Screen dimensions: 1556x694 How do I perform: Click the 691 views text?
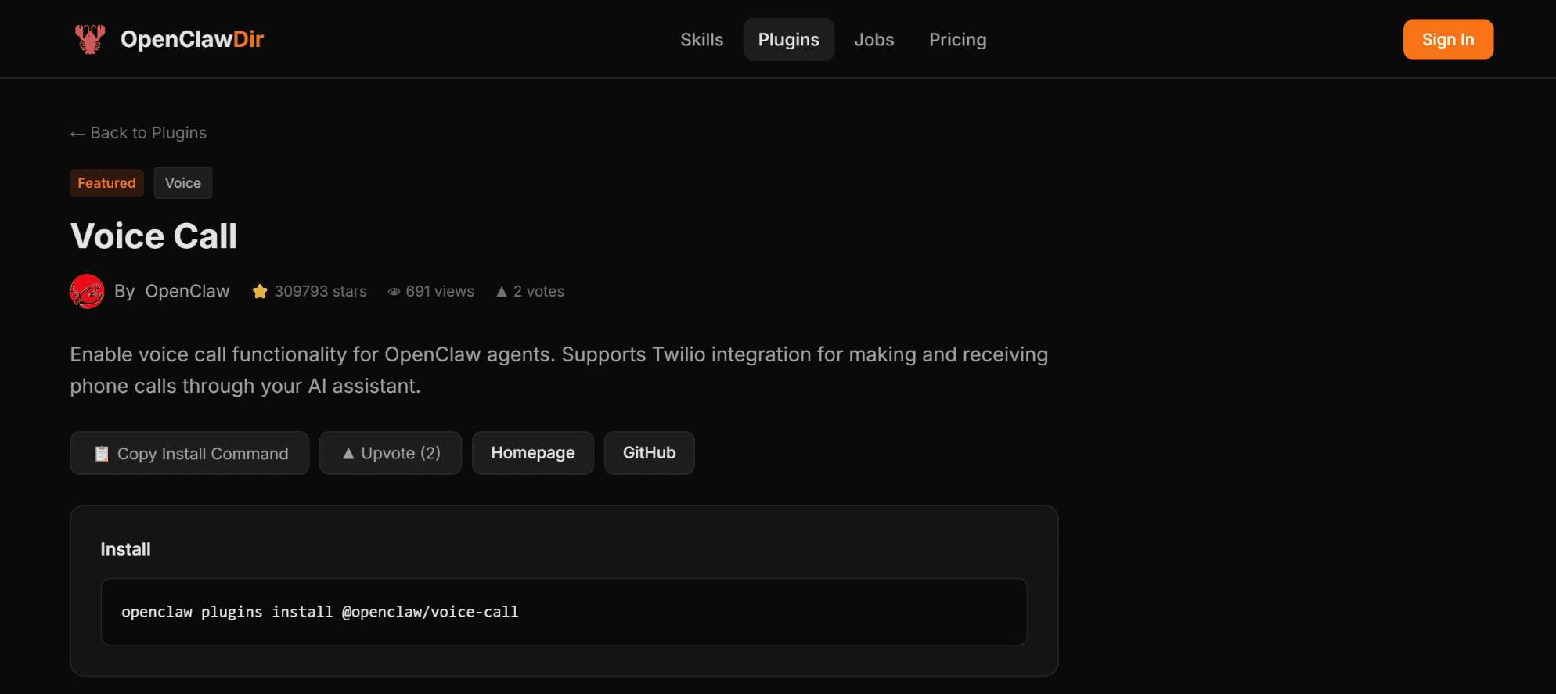pos(440,291)
